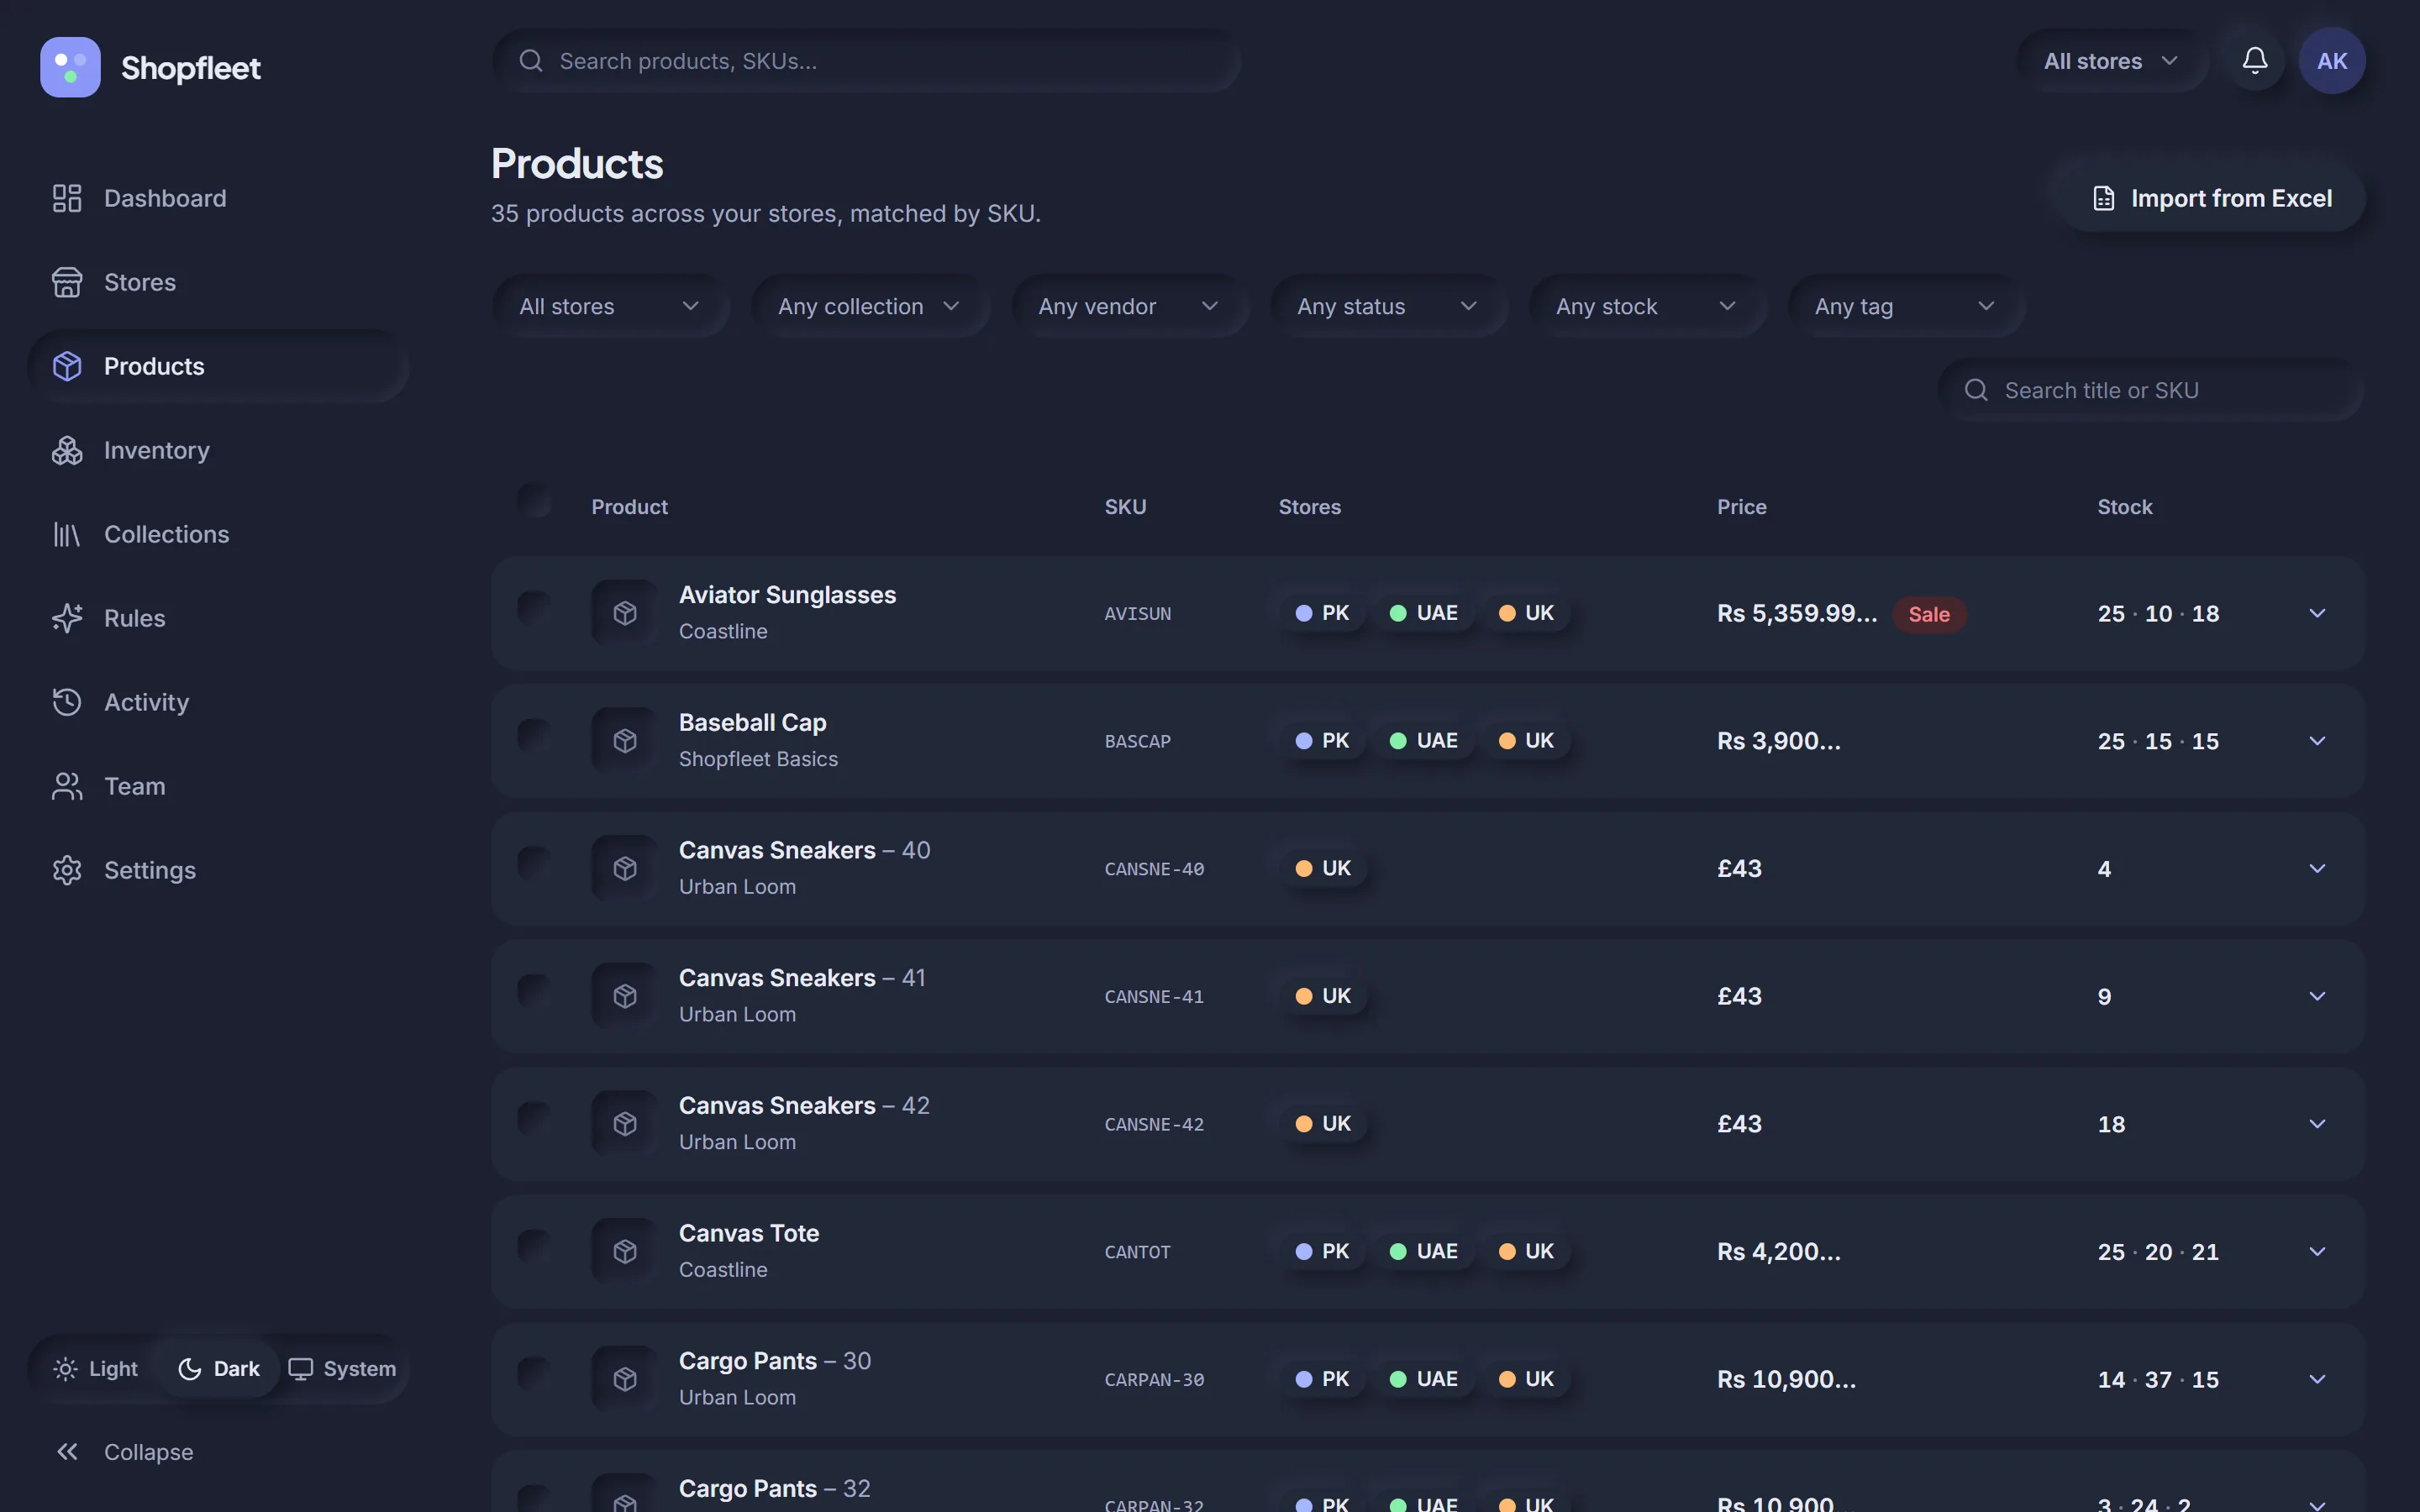Open the Any stock filter dropdown
Image resolution: width=2420 pixels, height=1512 pixels.
pos(1647,306)
